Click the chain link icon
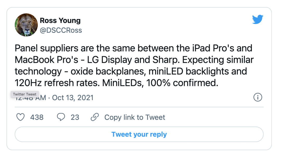Screen dimensions: 281x156 (94, 117)
